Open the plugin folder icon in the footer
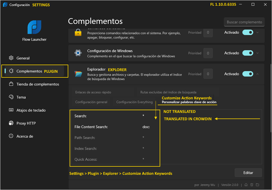 (x=258, y=185)
